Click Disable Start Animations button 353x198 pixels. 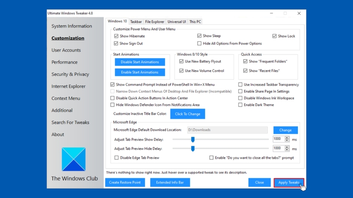[x=140, y=62]
